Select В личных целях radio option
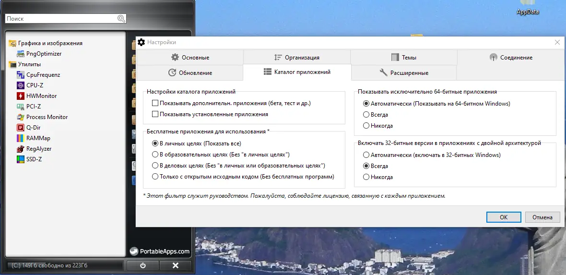The width and height of the screenshot is (566, 275). coord(155,143)
